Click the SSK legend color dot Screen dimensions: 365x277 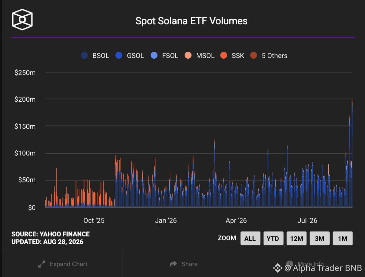(x=224, y=55)
